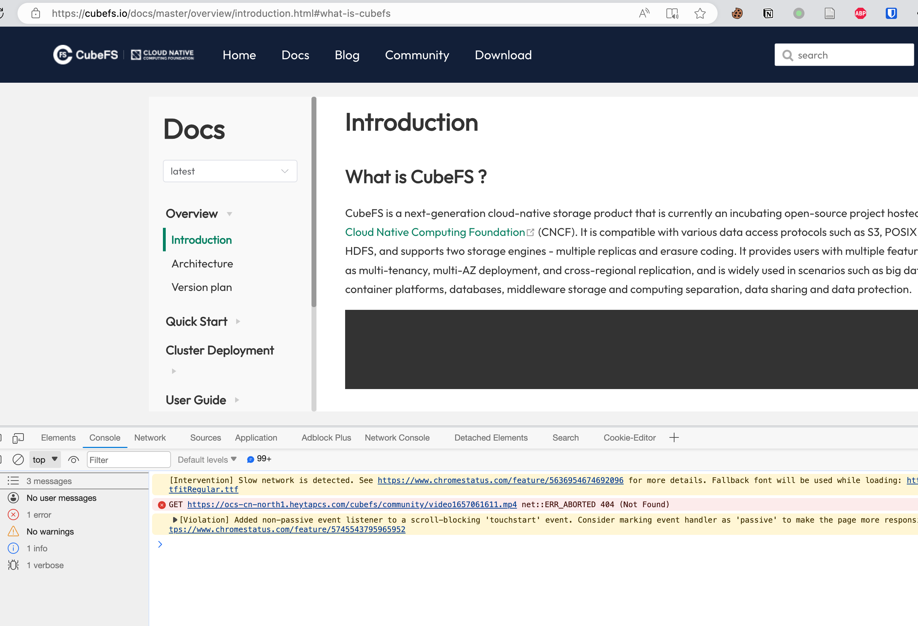Toggle the eye watch expression icon in console

tap(74, 460)
